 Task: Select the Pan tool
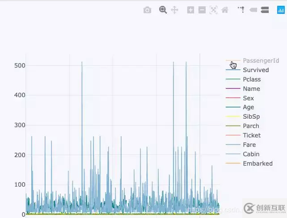[x=174, y=10]
